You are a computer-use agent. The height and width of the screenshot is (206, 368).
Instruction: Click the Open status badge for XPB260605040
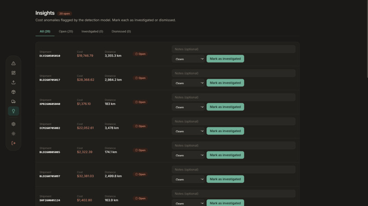(140, 102)
